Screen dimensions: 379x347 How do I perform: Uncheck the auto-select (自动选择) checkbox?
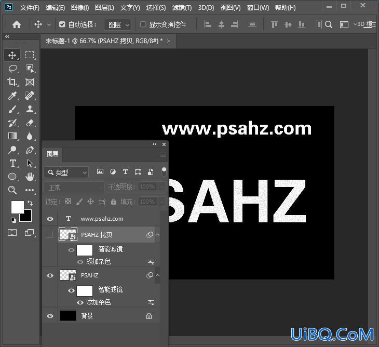click(x=62, y=24)
